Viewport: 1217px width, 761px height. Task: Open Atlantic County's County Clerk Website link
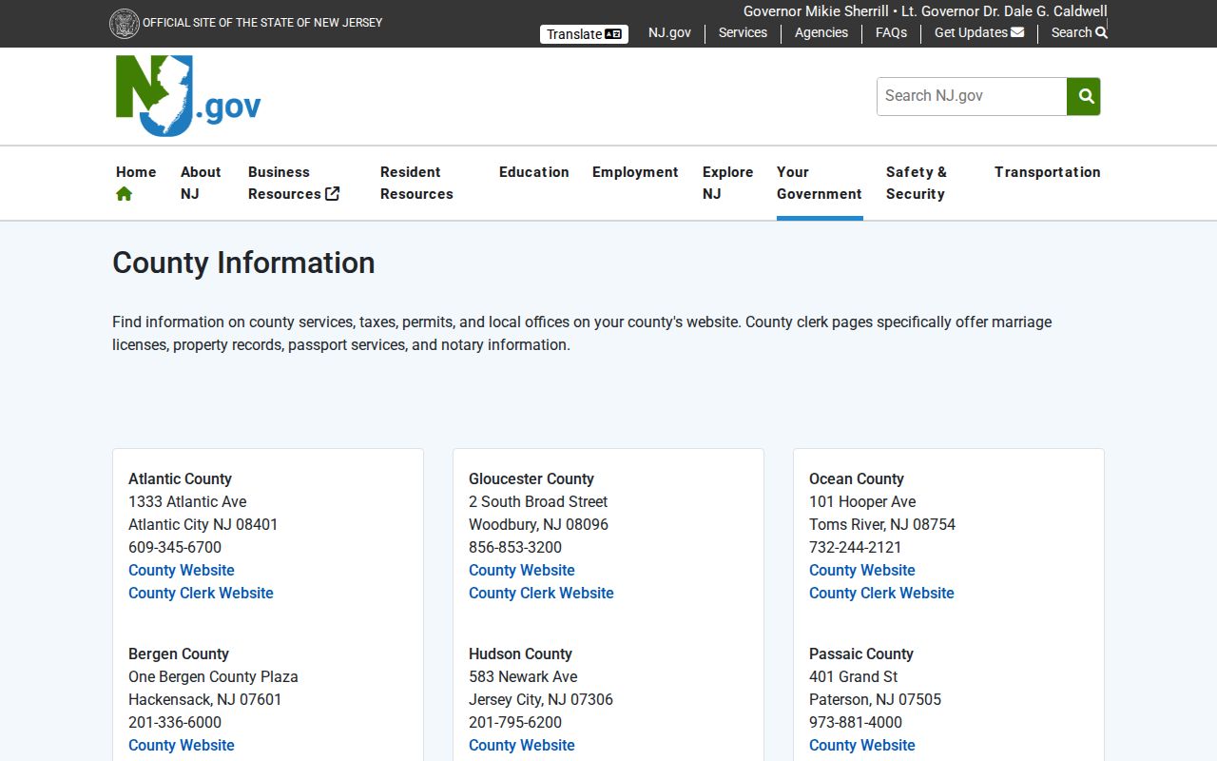201,593
